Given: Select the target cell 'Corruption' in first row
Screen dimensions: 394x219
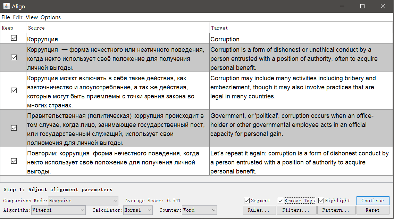Looking at the screenshot, I should (301, 38).
